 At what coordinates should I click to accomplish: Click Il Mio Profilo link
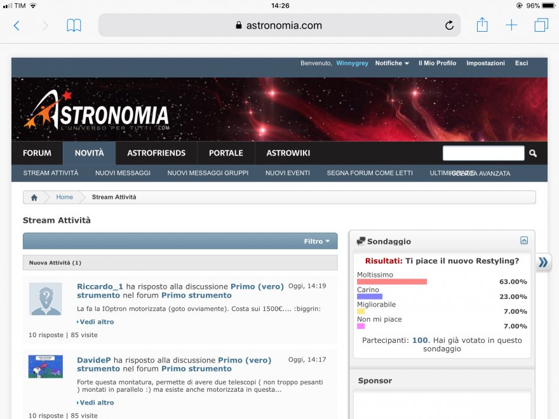pyautogui.click(x=437, y=63)
